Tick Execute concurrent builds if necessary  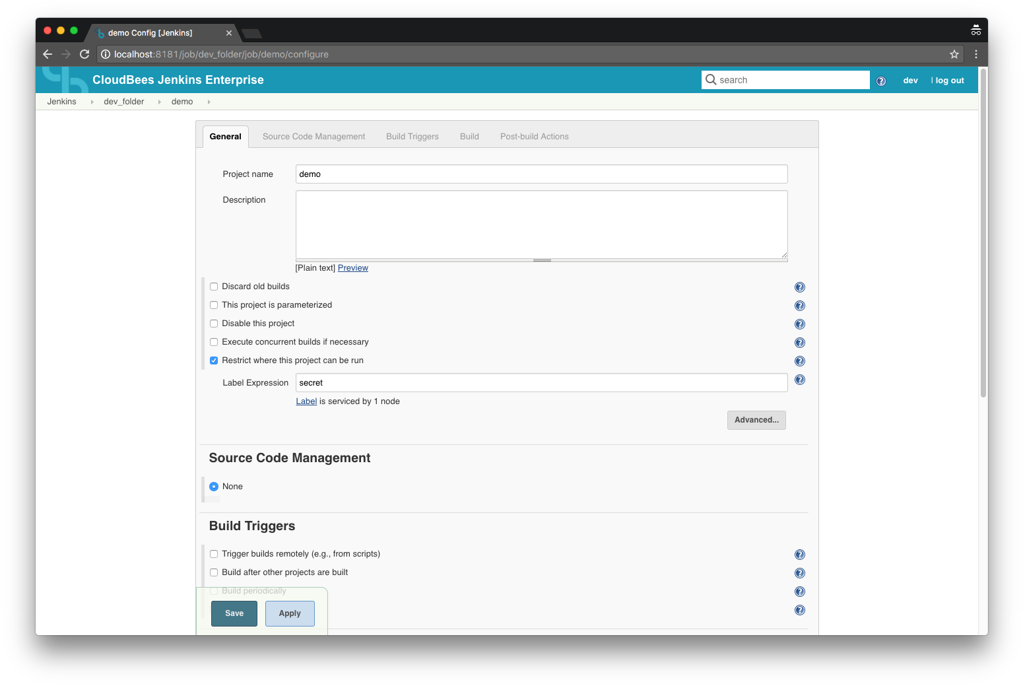click(x=214, y=342)
